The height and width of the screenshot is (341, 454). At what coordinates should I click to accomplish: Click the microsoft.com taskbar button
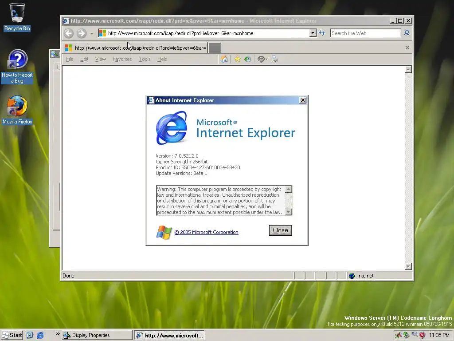click(169, 336)
